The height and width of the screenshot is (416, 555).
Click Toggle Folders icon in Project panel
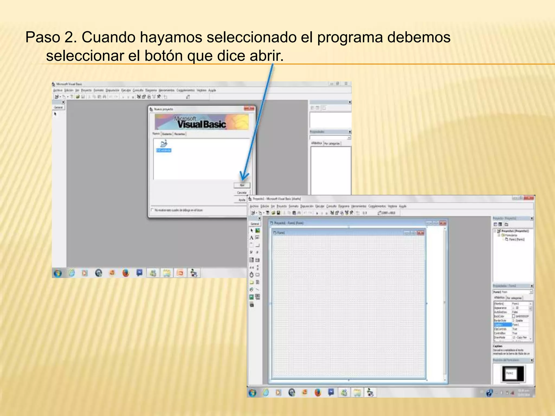tap(506, 224)
